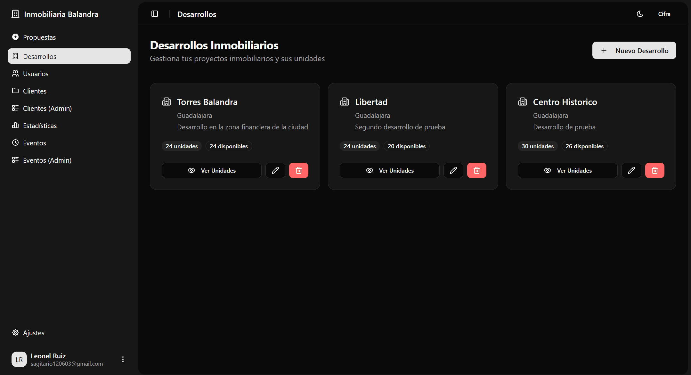Open Propuestas in the sidebar
Screen dimensions: 691x375
39,37
